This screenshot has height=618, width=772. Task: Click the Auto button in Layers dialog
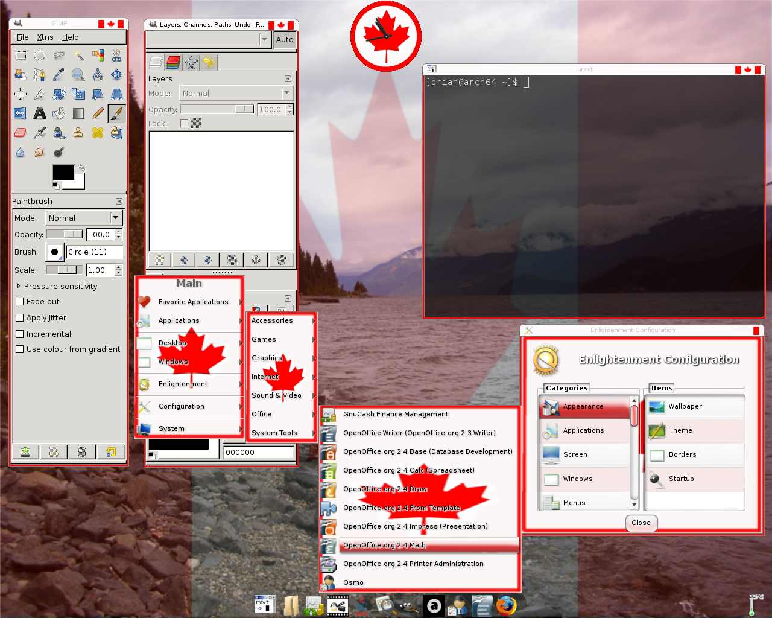[x=285, y=40]
